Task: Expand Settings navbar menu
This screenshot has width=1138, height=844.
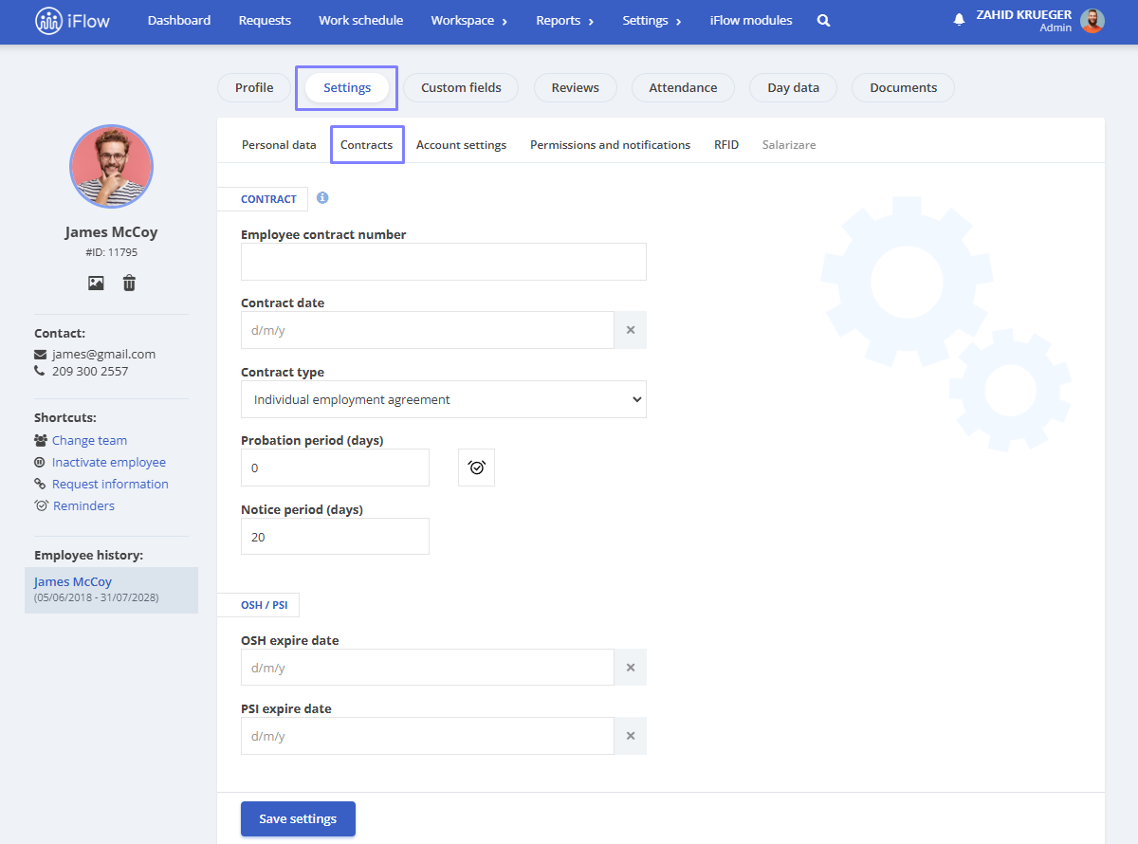Action: 652,20
